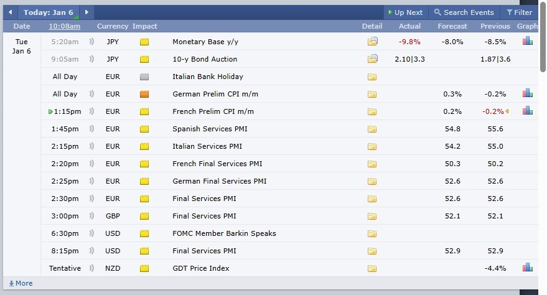The width and height of the screenshot is (547, 295).
Task: Toggle alert for NZD GDT Price Index
Action: click(91, 268)
